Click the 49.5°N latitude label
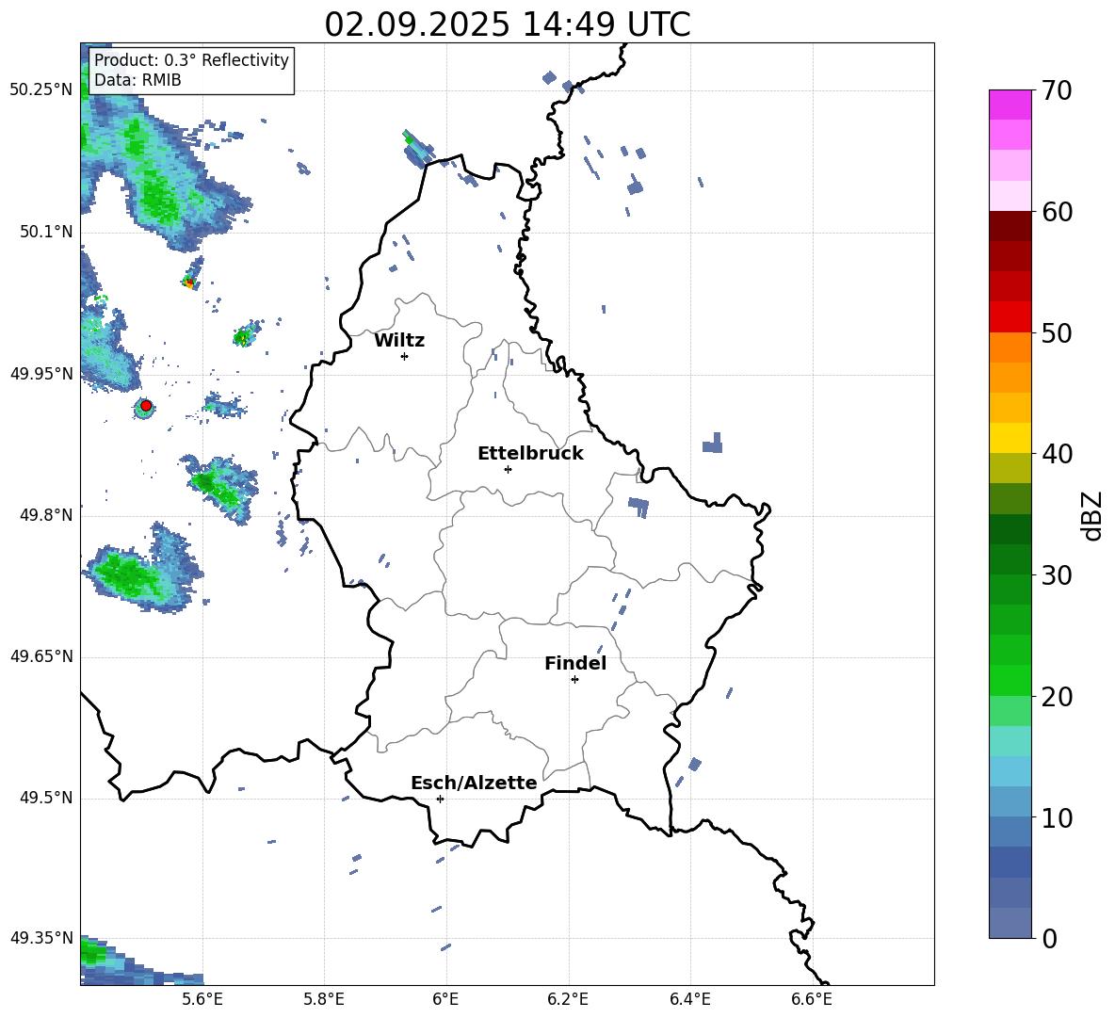Viewport: 1115px width, 1018px height. [46, 798]
